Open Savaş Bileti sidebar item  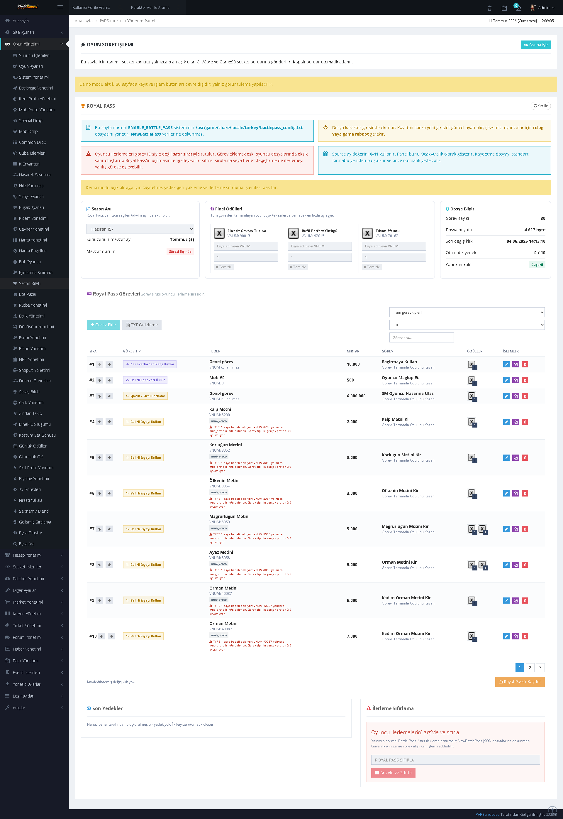point(34,392)
